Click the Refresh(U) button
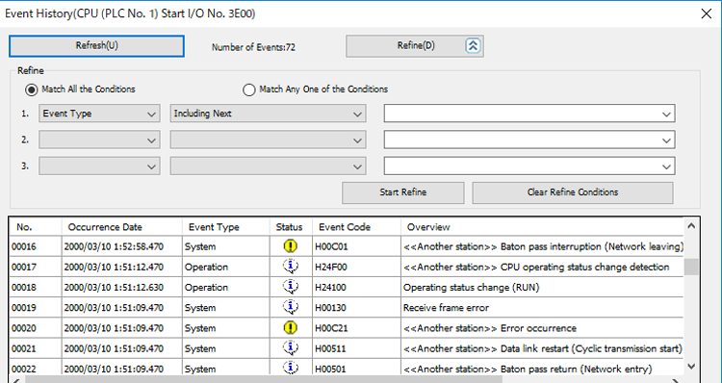Screen dimensions: 722x383 [x=96, y=46]
